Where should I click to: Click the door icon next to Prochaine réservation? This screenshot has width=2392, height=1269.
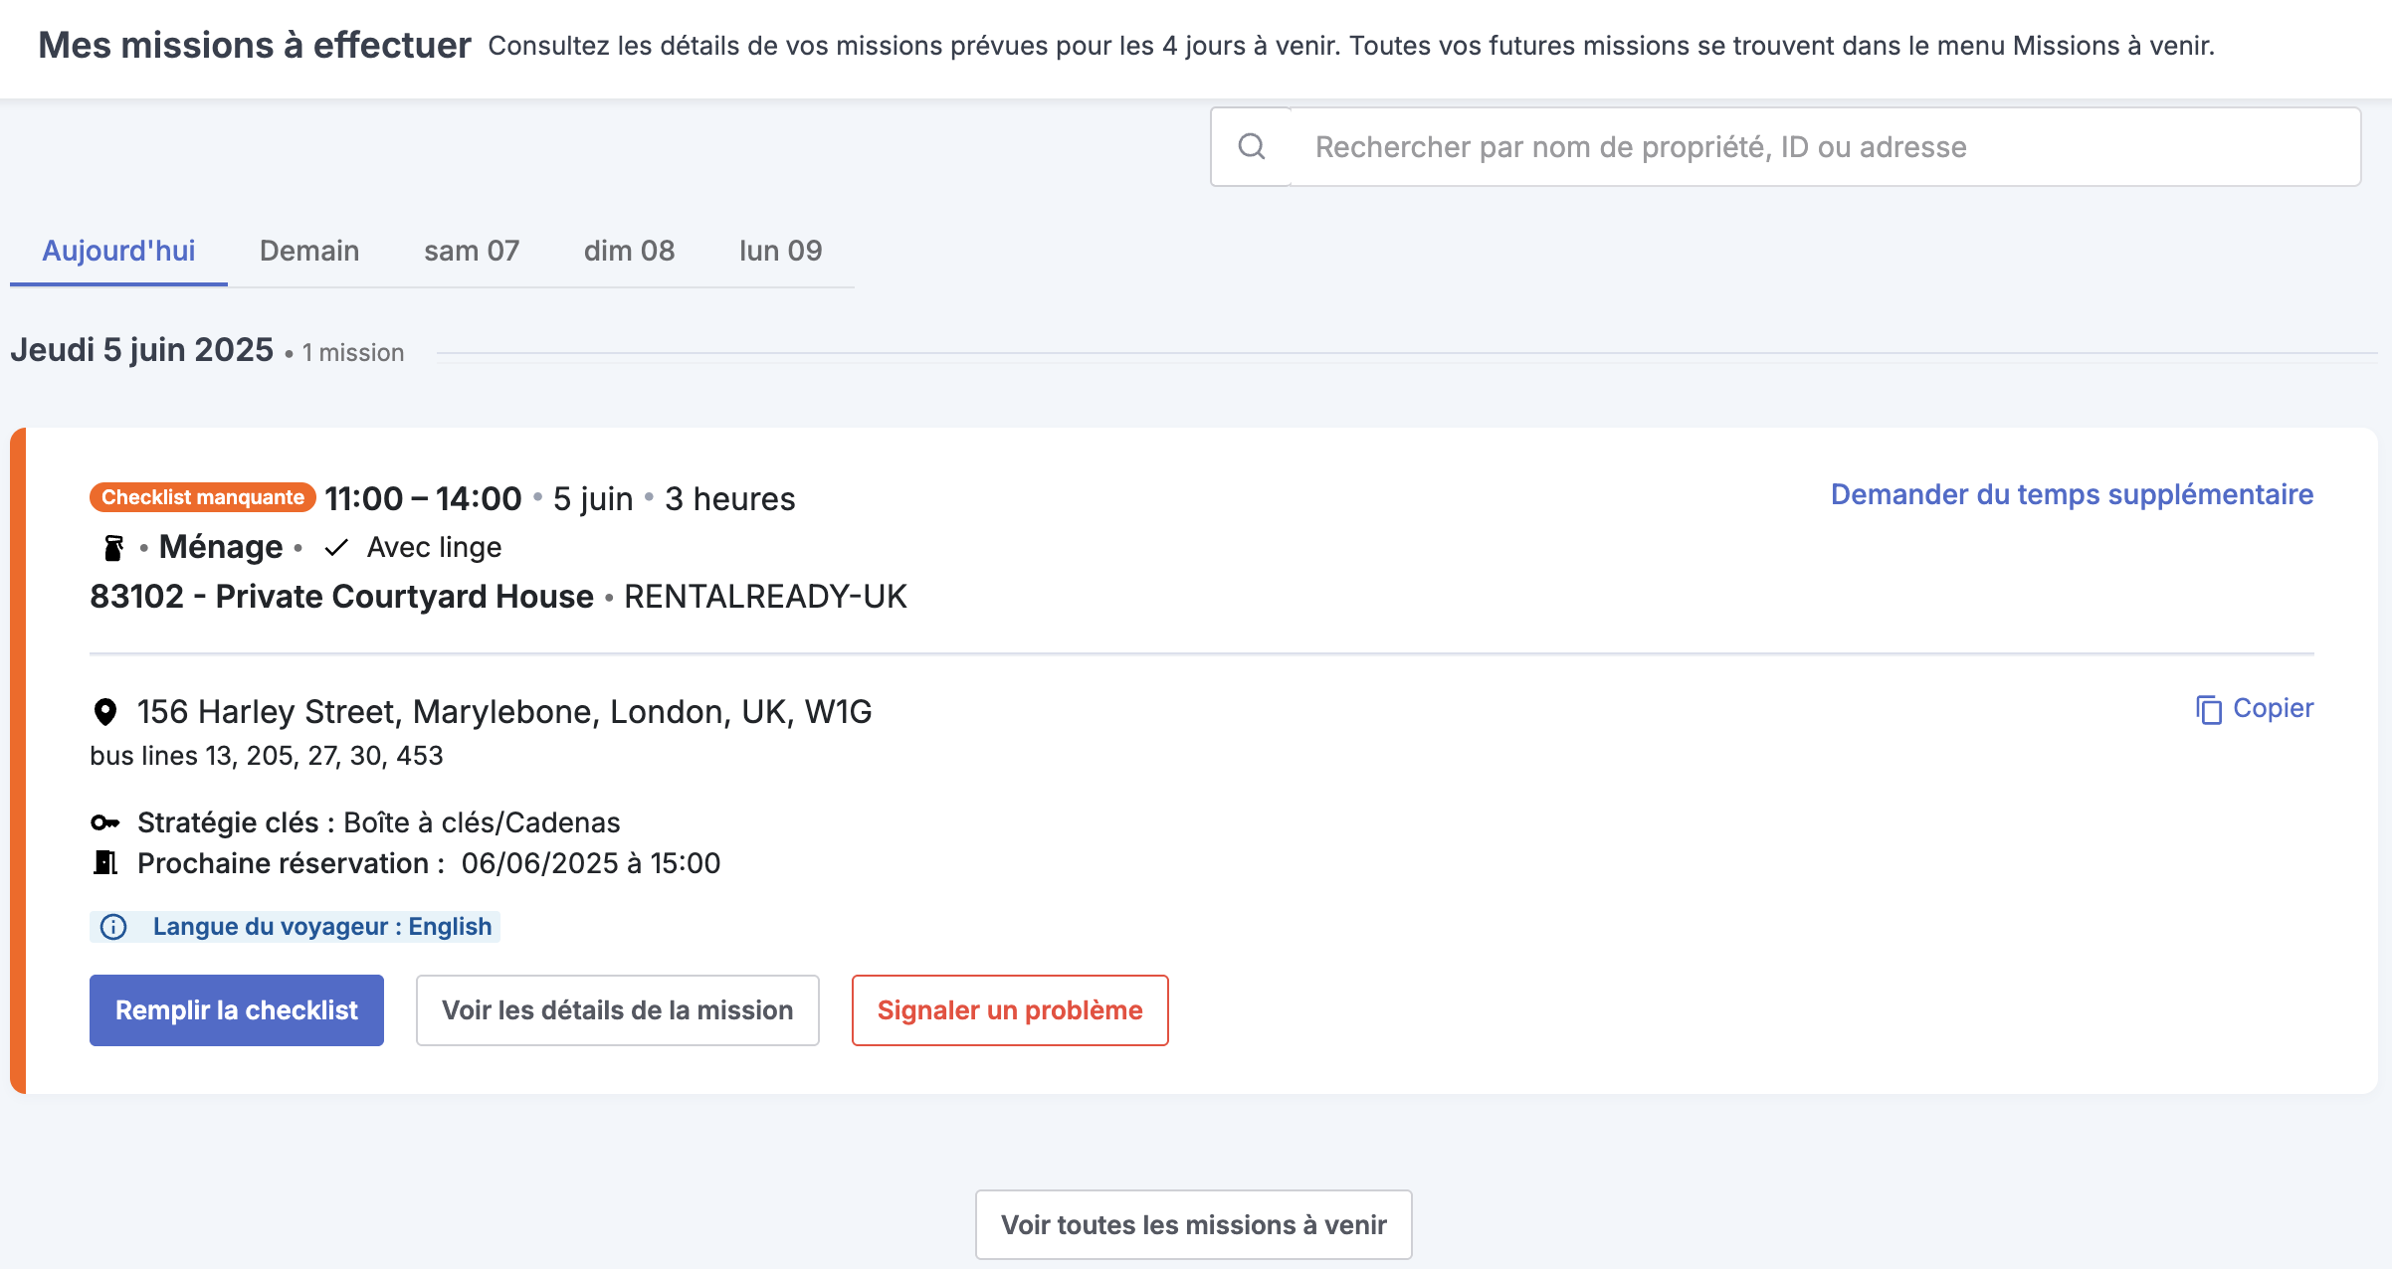[104, 862]
